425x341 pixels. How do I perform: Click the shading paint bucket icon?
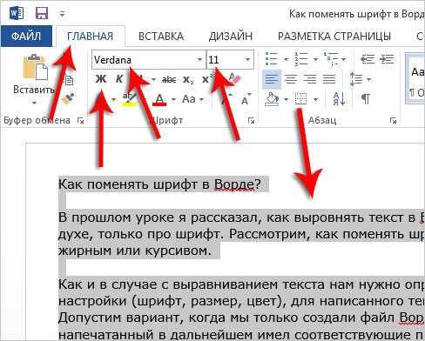(272, 99)
